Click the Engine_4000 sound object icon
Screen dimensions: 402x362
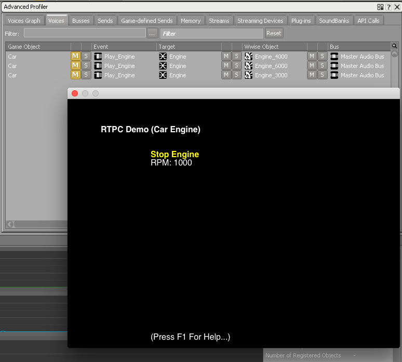(x=248, y=57)
